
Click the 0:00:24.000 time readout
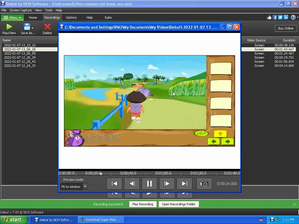click(x=227, y=184)
